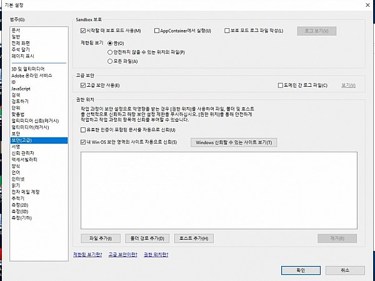Select JavaScript in the category list
The height and width of the screenshot is (281, 375).
[x=21, y=89]
